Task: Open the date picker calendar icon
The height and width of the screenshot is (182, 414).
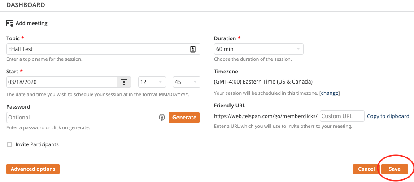Action: click(x=124, y=82)
